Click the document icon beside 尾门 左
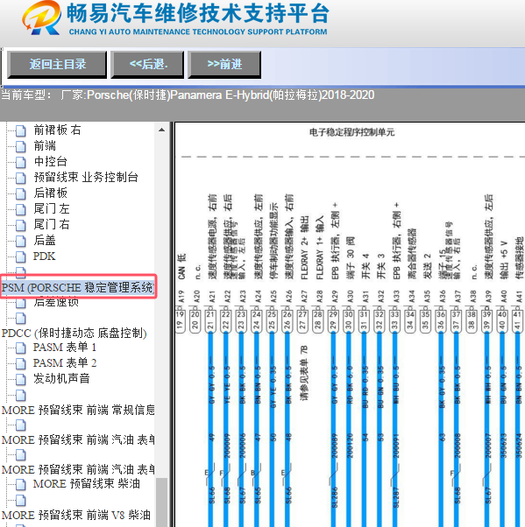The width and height of the screenshot is (525, 527). coord(20,209)
